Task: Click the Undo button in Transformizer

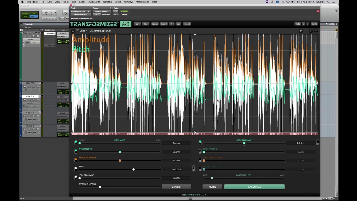Action: click(298, 24)
